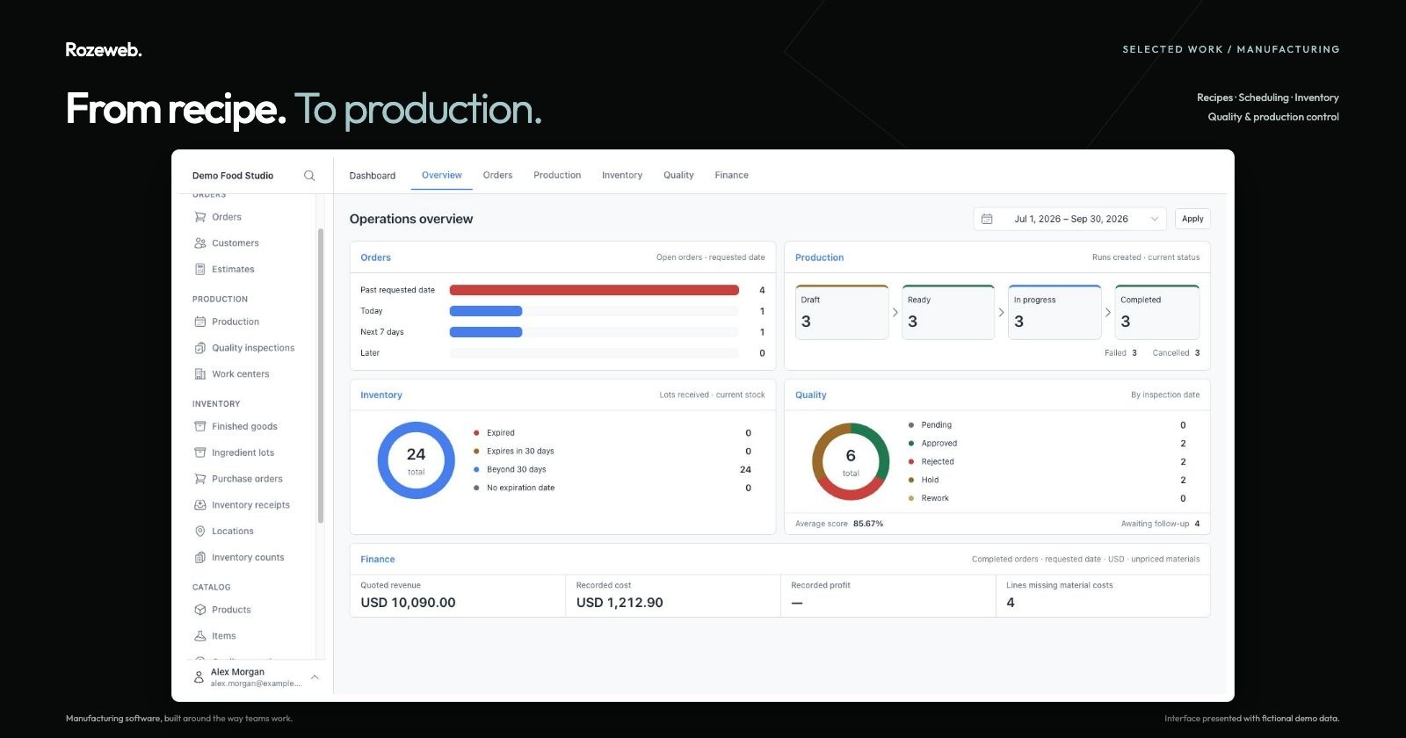Click the red Past requested date bar
Screen dimensions: 1406x738
594,290
